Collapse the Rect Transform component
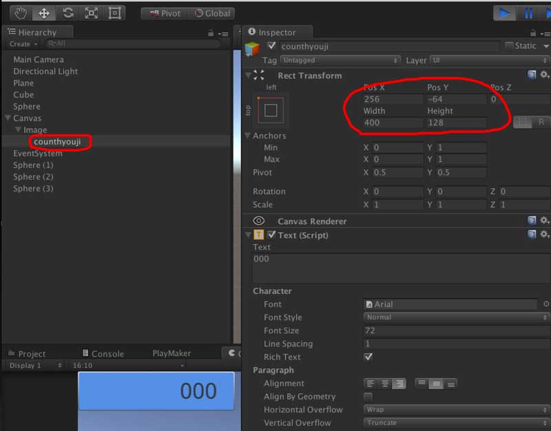Image resolution: width=551 pixels, height=431 pixels. [248, 75]
